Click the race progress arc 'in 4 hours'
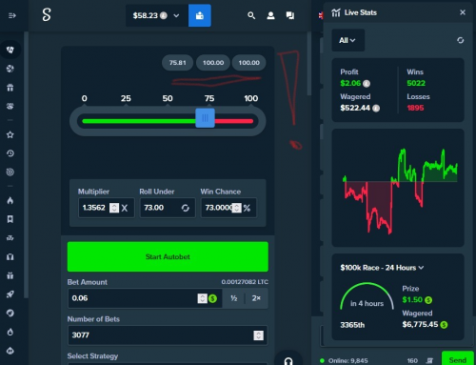Screen dimensions: 476x365 point(367,296)
